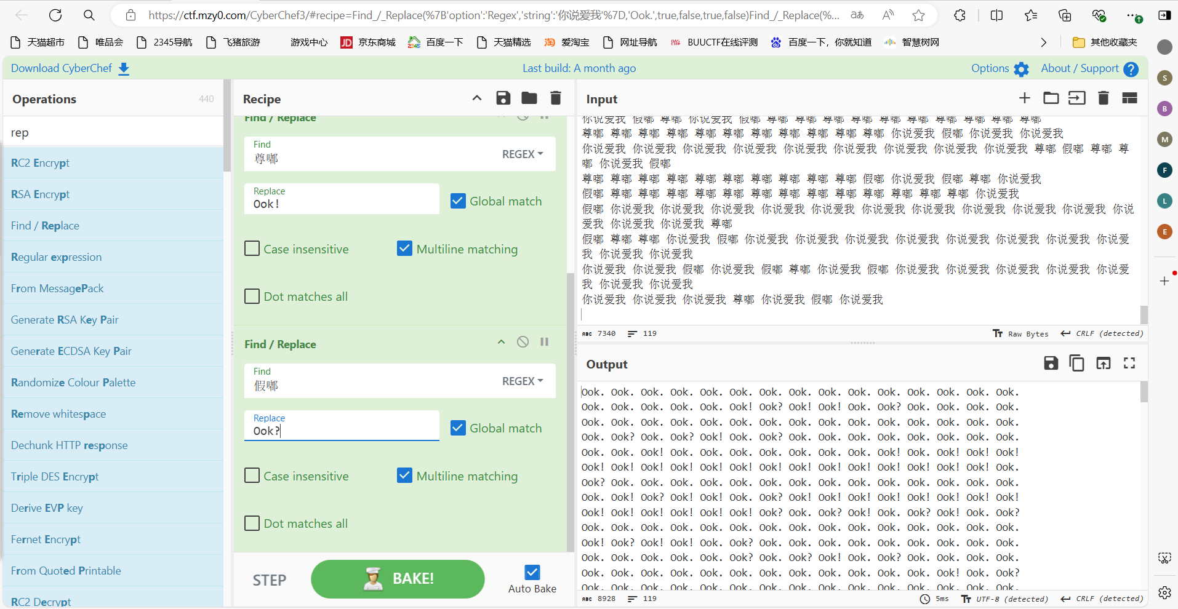Open REGEX dropdown for 假嘟 find
This screenshot has height=609, width=1178.
[523, 381]
